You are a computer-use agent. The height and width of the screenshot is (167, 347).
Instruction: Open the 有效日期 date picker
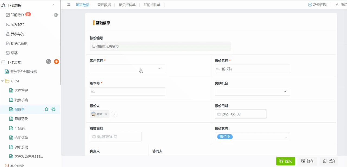[115, 137]
